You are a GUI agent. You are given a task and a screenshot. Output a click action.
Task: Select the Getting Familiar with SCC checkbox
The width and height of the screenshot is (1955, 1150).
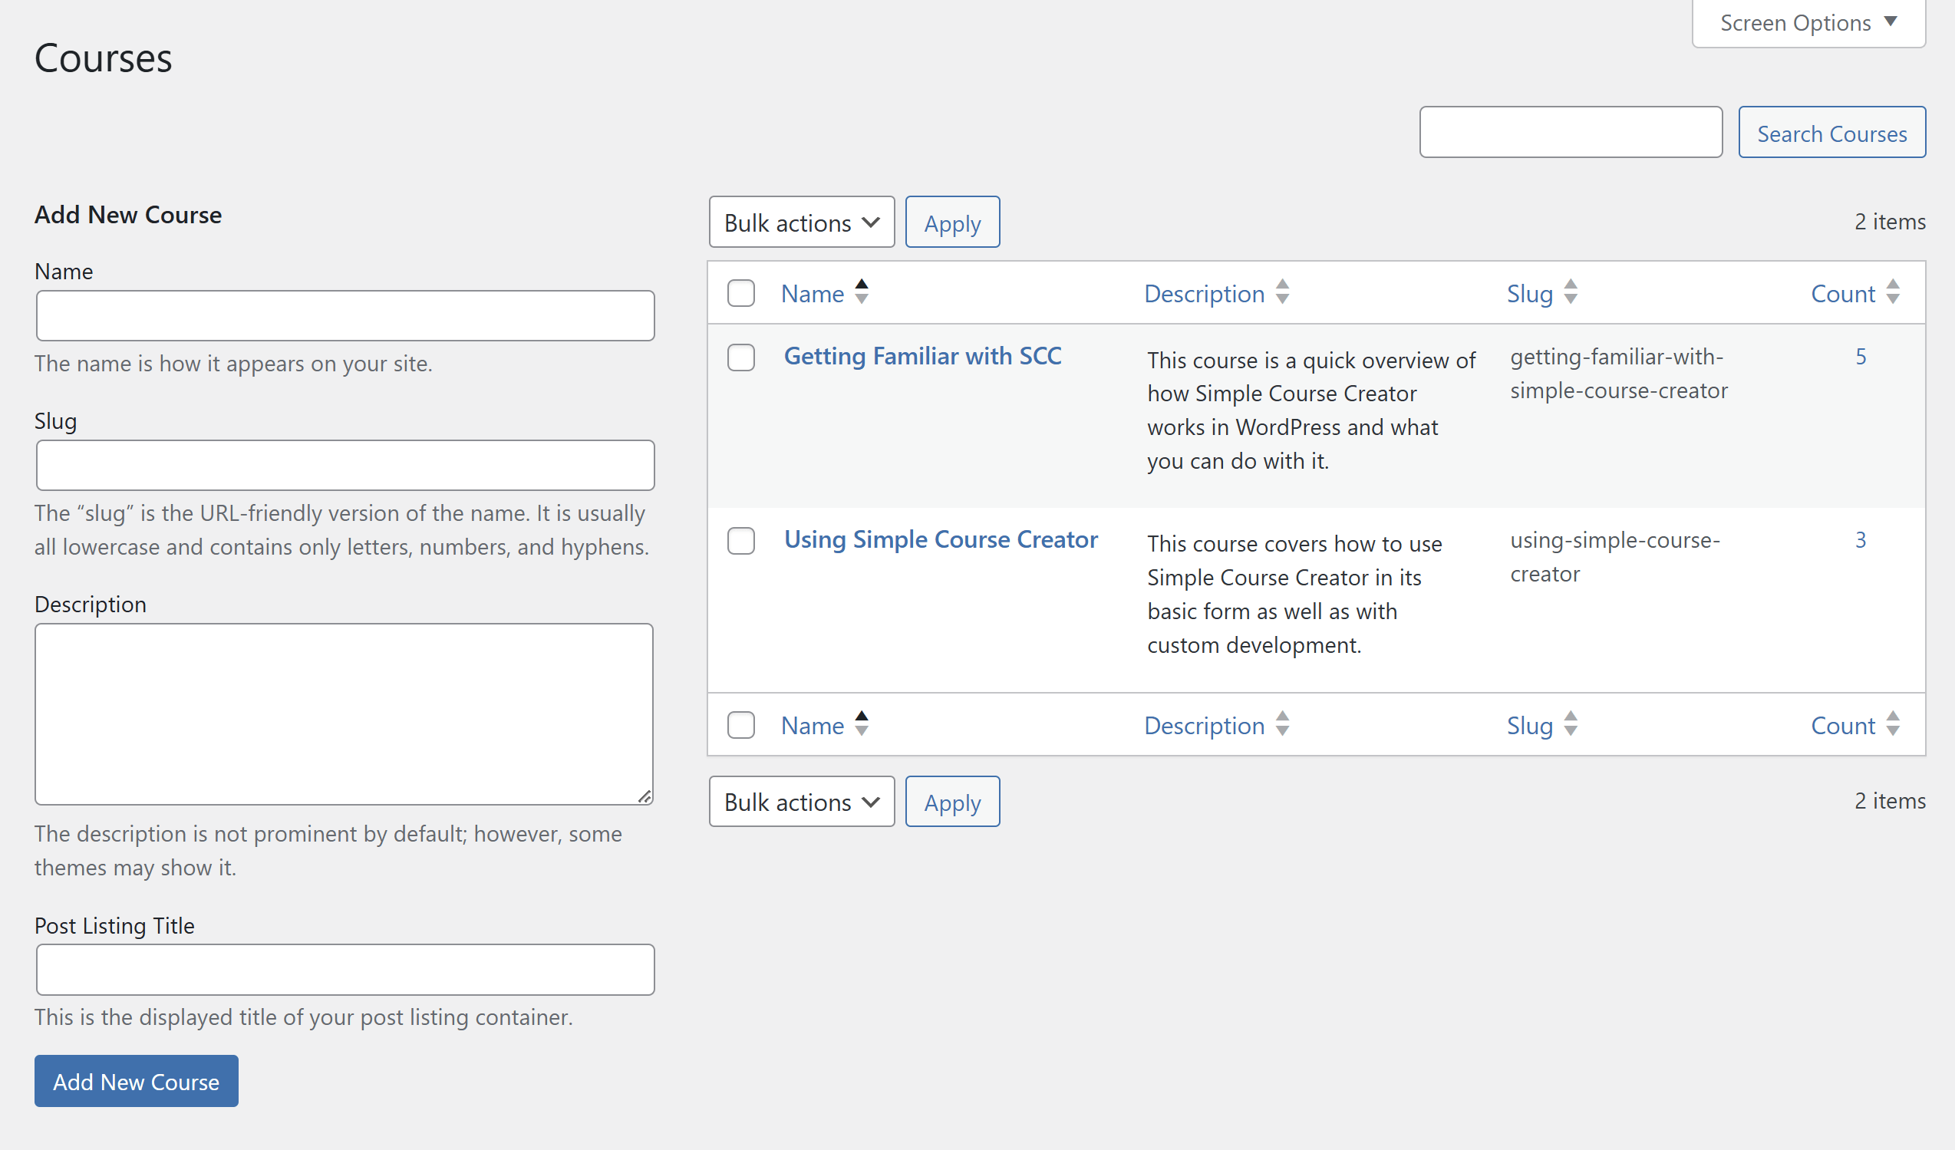coord(741,358)
